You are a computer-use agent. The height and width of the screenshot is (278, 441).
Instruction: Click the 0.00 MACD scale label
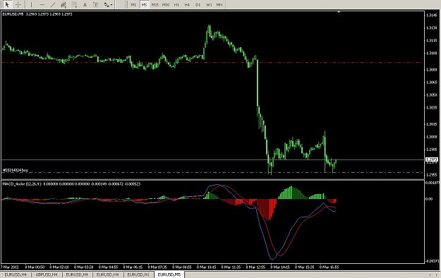click(429, 199)
